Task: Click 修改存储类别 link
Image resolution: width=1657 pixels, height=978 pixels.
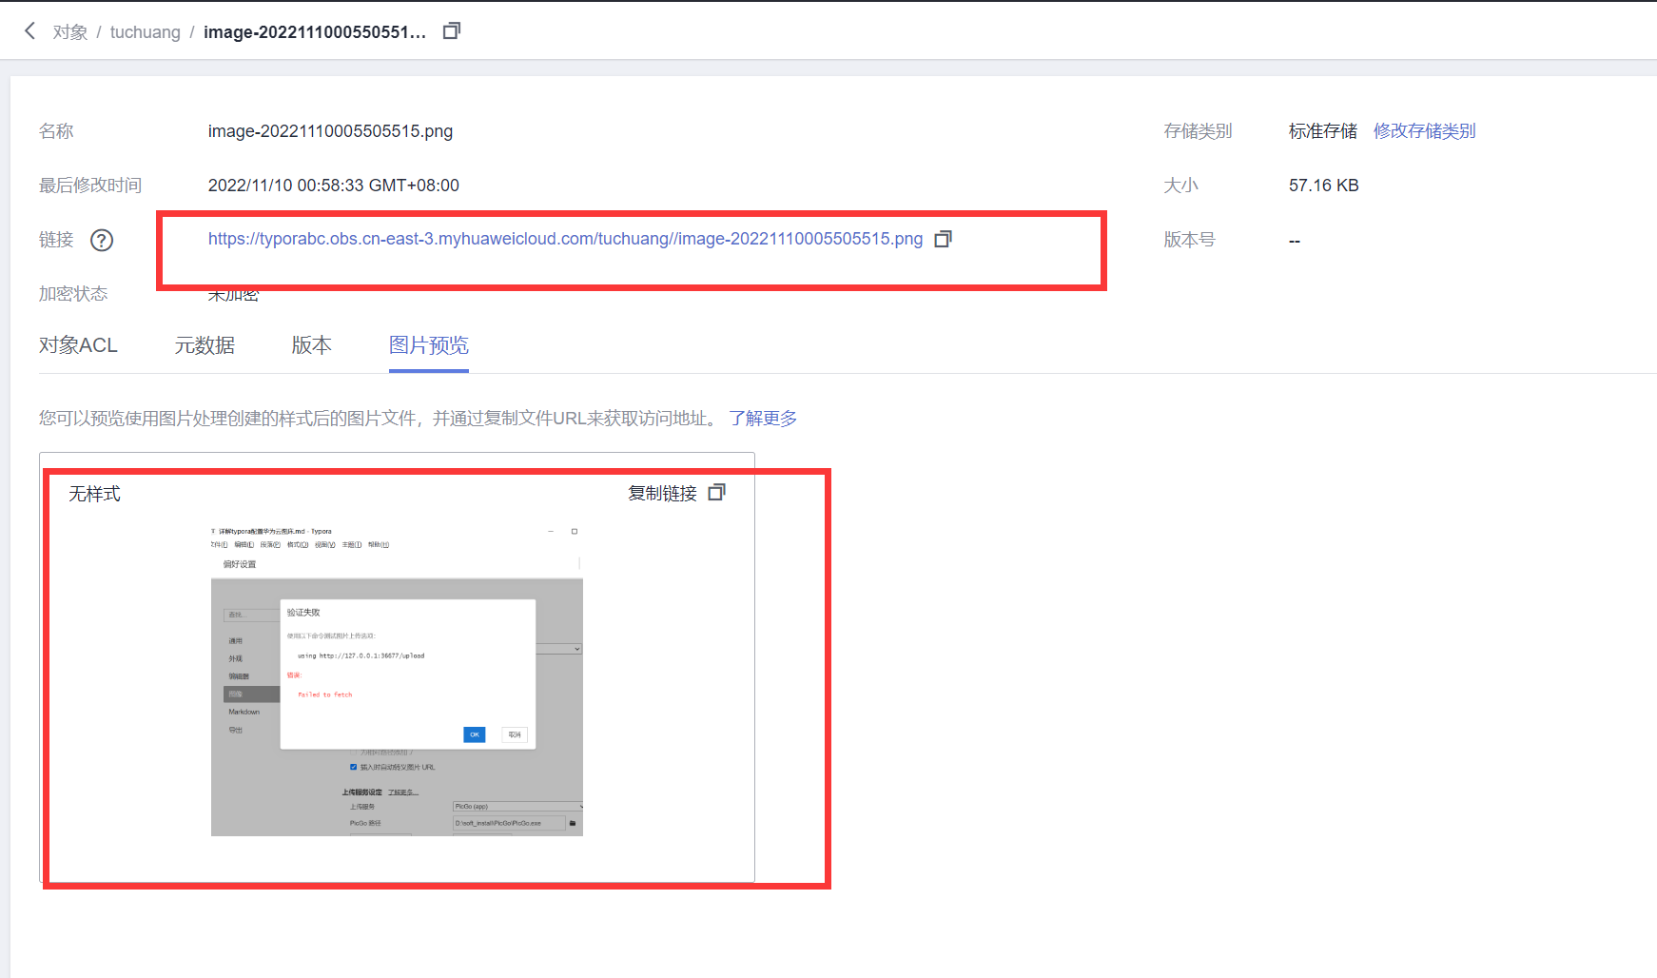Action: point(1424,131)
